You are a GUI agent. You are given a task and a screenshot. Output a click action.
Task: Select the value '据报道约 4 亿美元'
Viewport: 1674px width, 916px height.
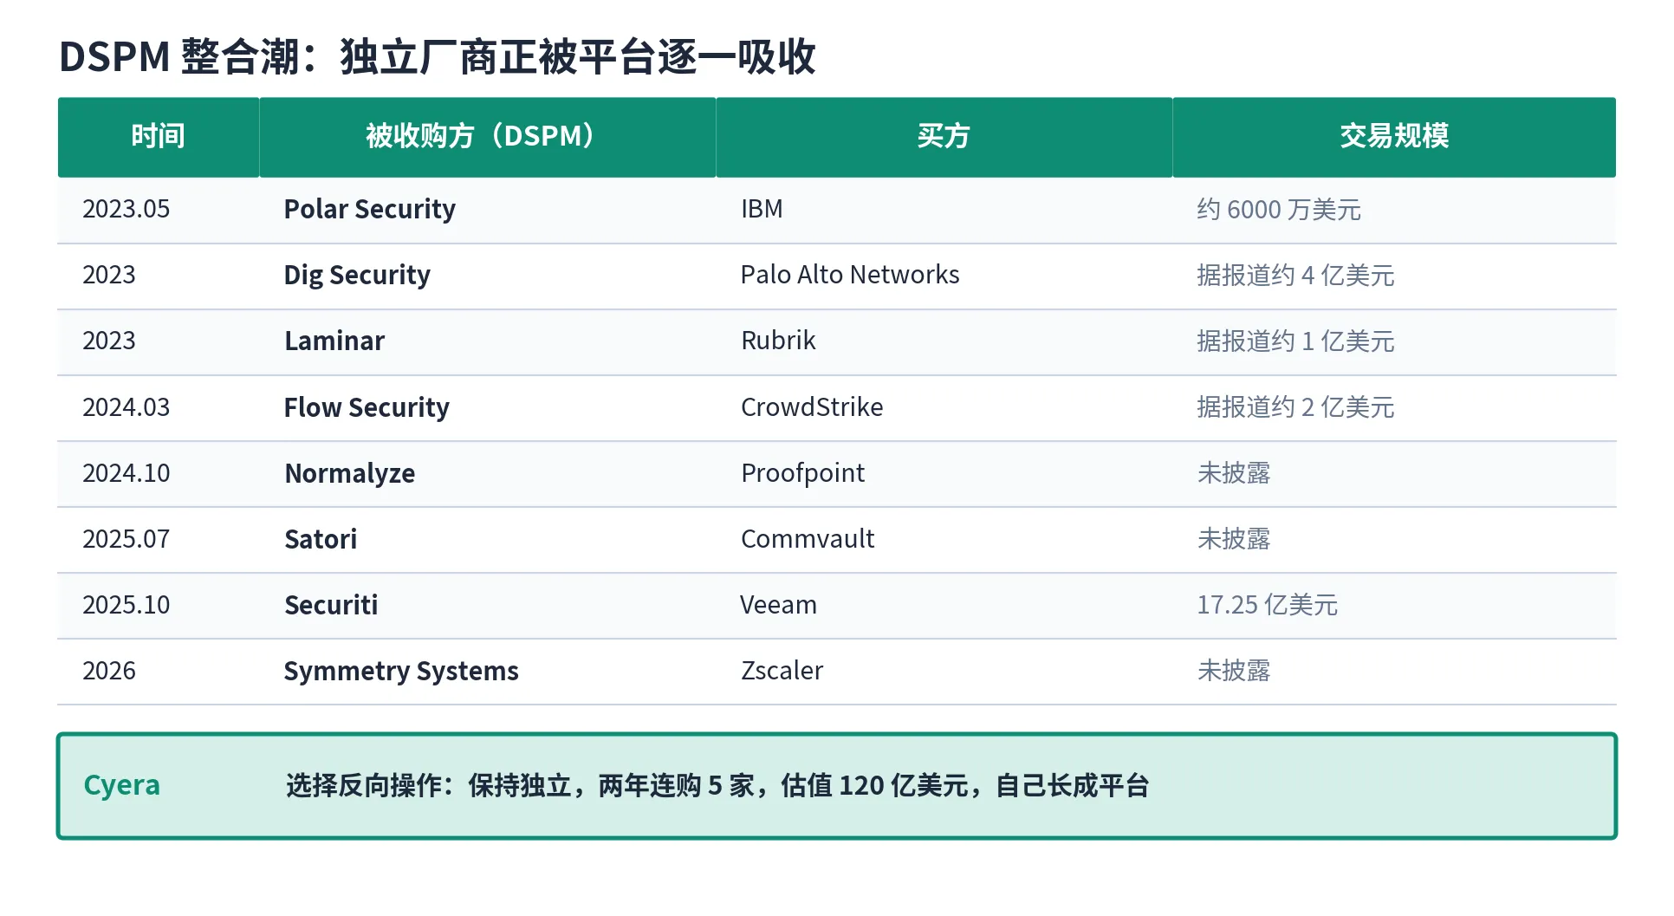coord(1295,276)
